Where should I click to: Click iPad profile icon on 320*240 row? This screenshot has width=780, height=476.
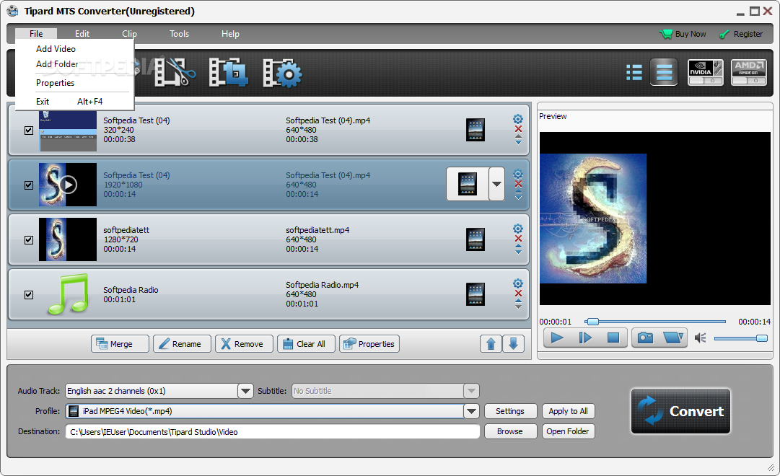[475, 130]
